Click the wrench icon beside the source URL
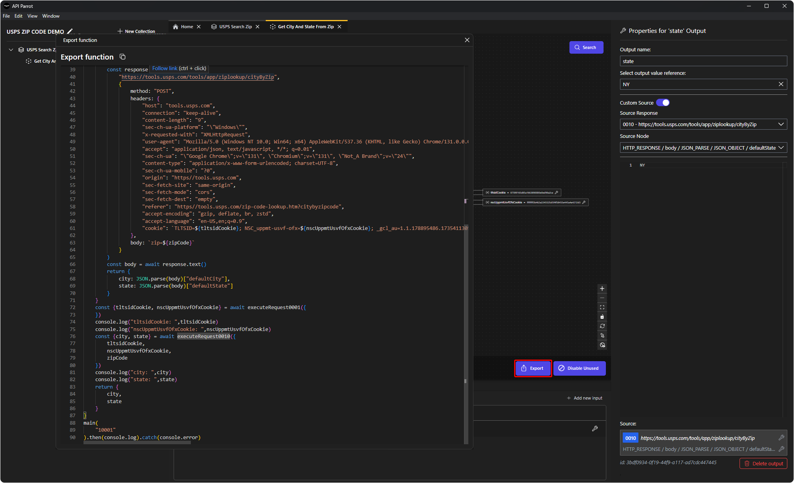Image resolution: width=794 pixels, height=483 pixels. click(x=781, y=438)
